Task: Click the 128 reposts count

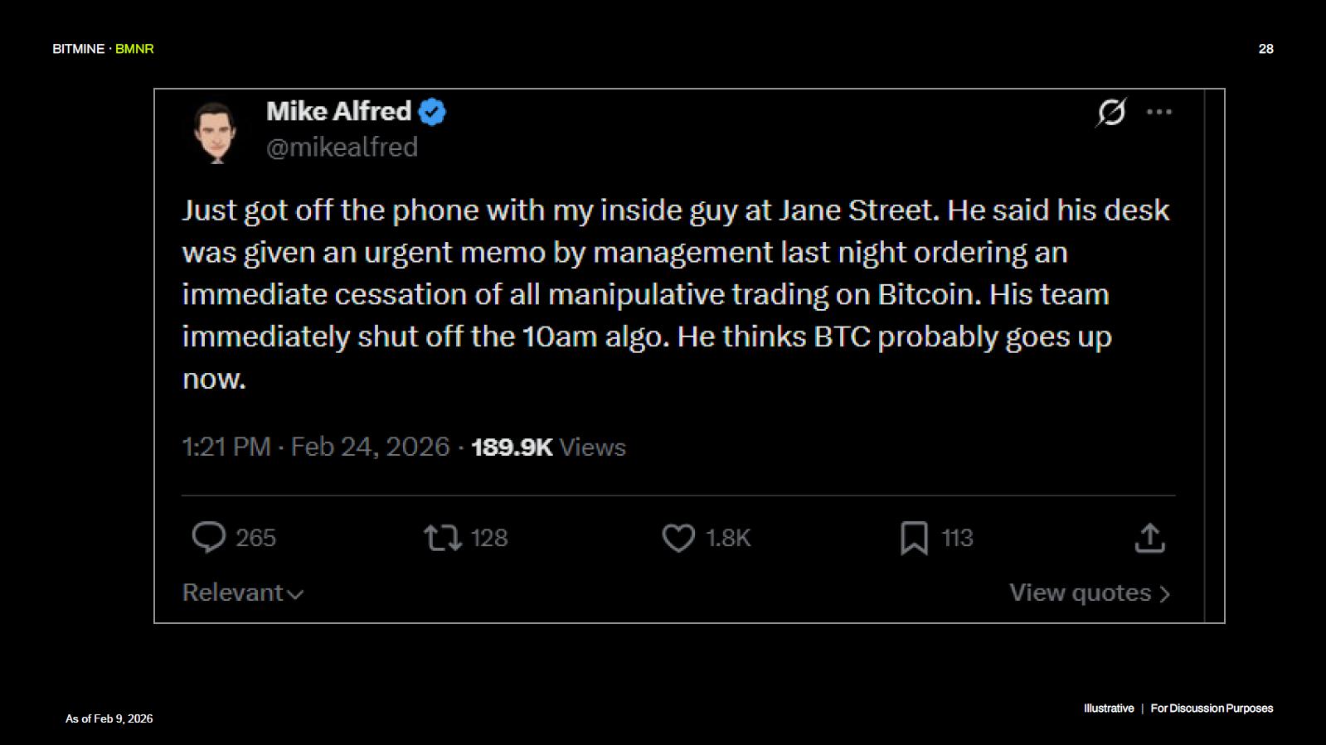Action: (489, 538)
